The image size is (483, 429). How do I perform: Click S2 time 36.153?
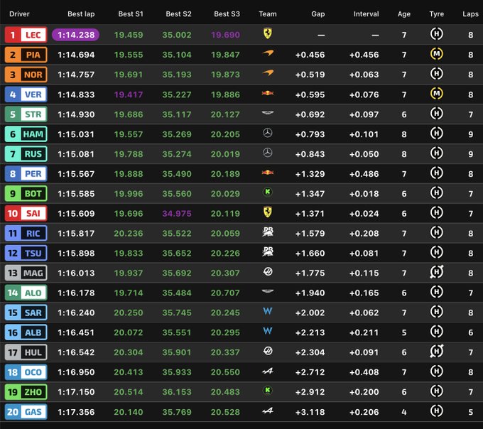177,392
